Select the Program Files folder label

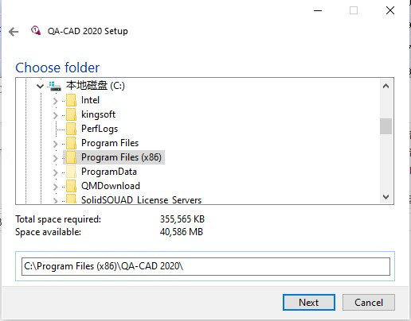(x=110, y=143)
